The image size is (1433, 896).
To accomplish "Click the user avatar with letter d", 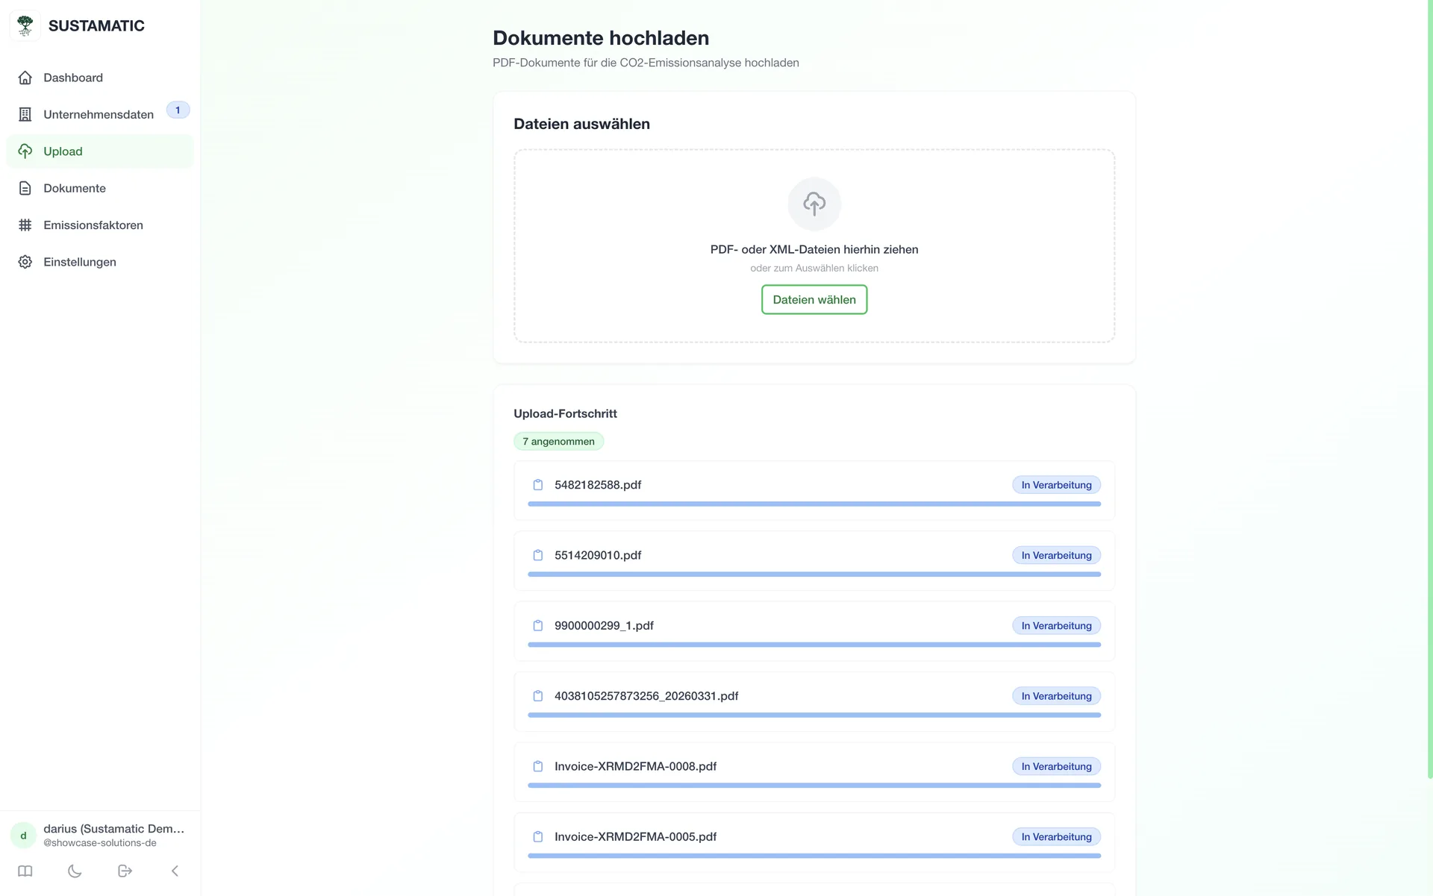I will (x=23, y=836).
